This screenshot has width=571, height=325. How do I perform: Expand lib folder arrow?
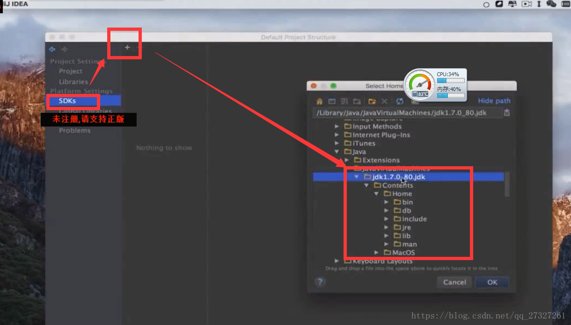tap(386, 236)
